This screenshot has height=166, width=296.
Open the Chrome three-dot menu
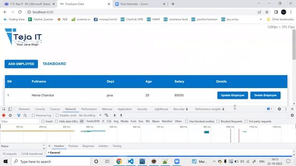291,12
